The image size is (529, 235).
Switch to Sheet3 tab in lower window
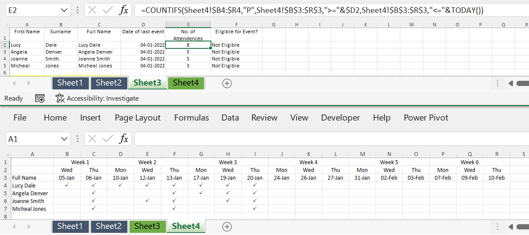[147, 226]
